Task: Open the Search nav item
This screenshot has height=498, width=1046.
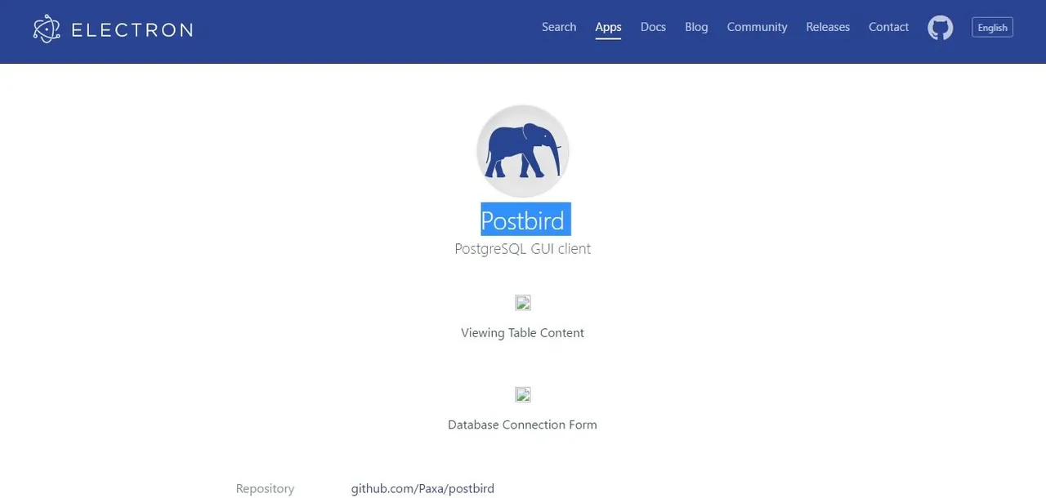Action: pos(559,27)
